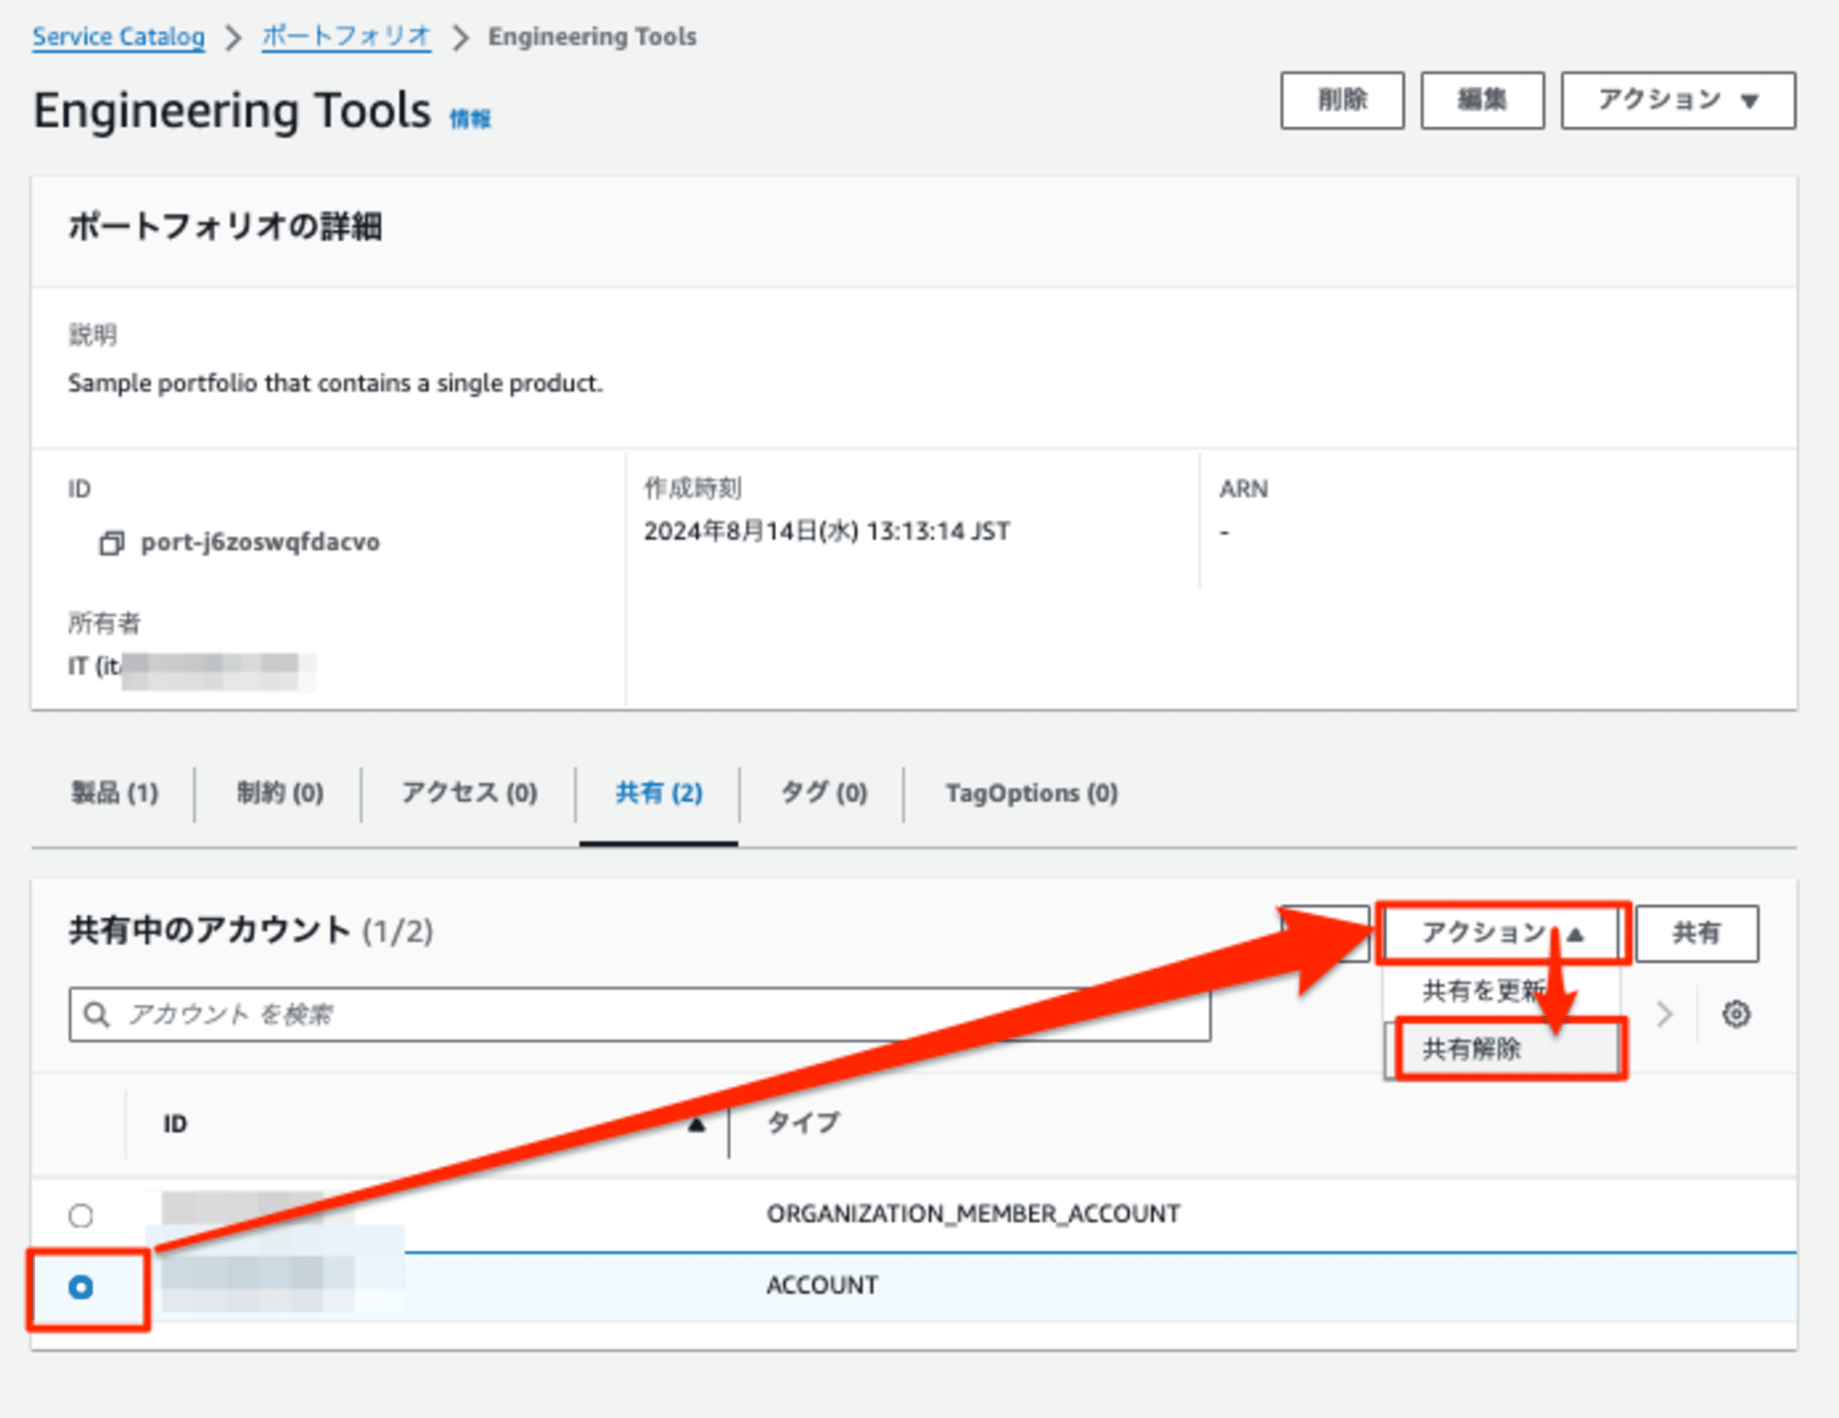
Task: Switch to the アクセス (0) tab
Action: [x=469, y=793]
